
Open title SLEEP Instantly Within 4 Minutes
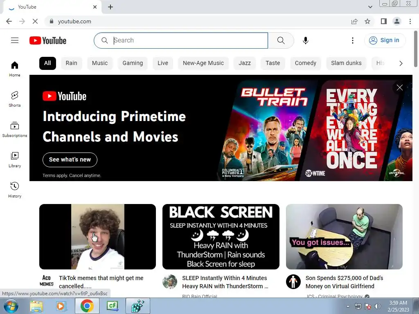[x=225, y=282]
